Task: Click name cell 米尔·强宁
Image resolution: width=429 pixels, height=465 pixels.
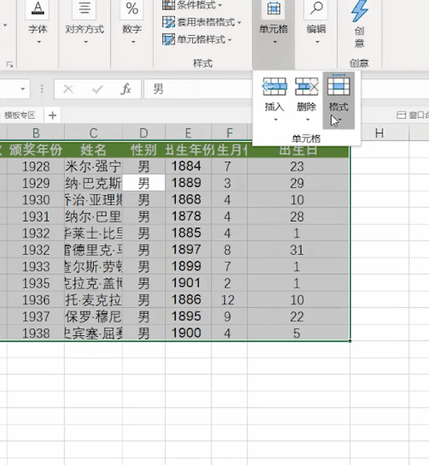Action: click(x=93, y=166)
